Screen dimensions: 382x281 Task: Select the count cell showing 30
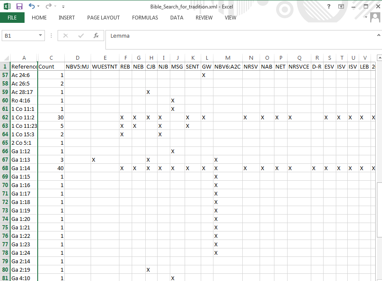tap(51, 117)
